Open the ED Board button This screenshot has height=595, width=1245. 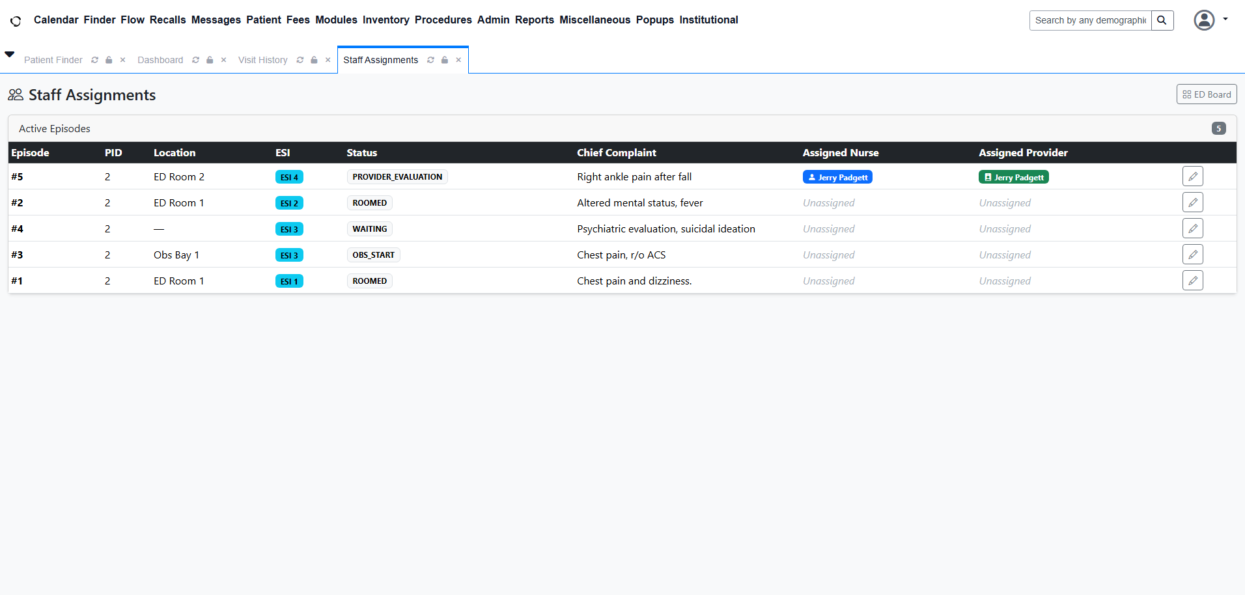(1206, 94)
